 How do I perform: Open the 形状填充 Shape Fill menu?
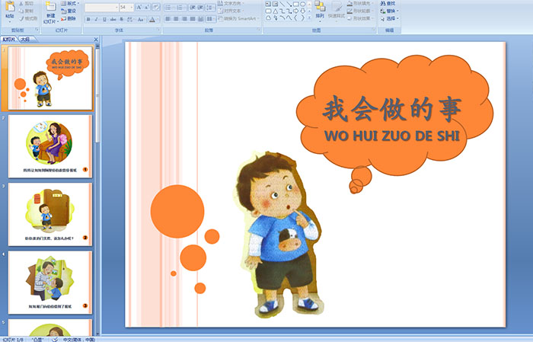coord(361,3)
